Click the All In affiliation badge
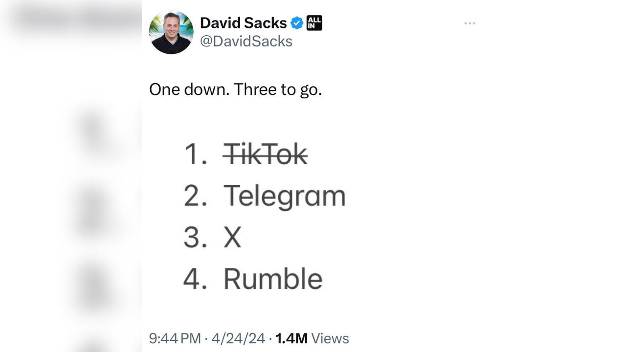 coord(314,23)
